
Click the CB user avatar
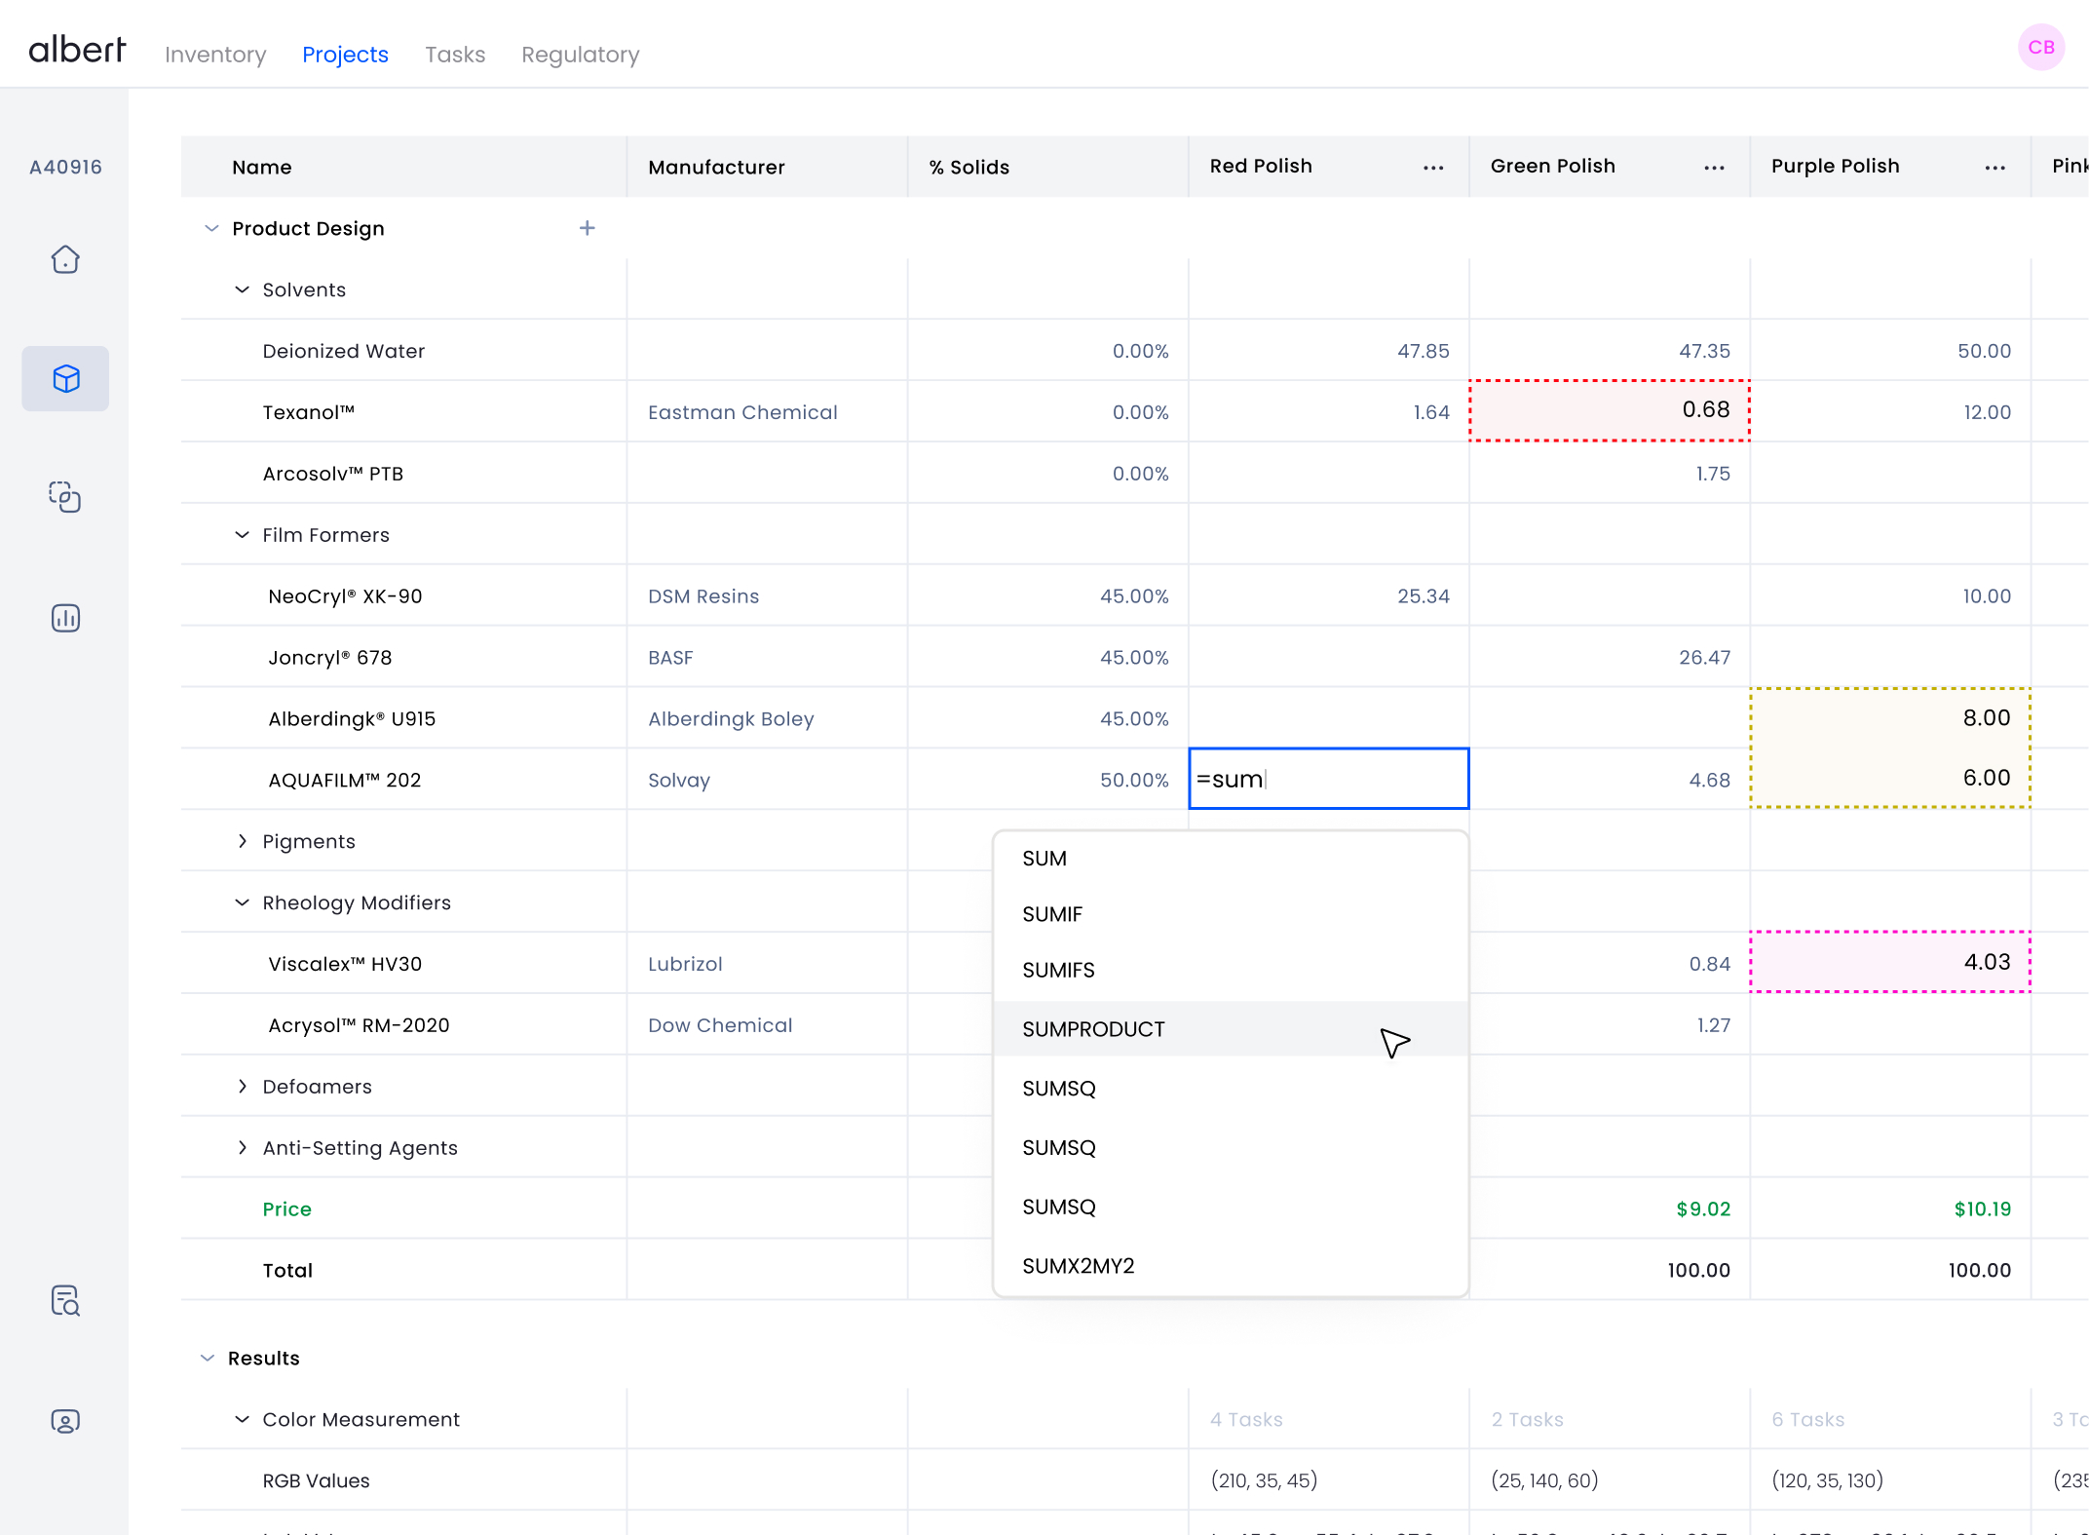(x=2040, y=47)
